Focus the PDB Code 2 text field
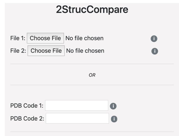 [77, 118]
